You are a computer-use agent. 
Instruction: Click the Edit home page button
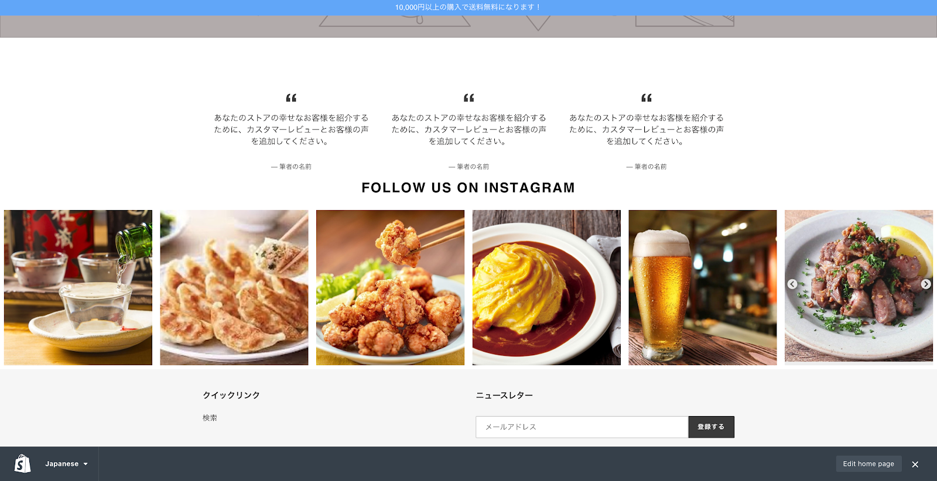pos(868,464)
